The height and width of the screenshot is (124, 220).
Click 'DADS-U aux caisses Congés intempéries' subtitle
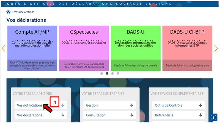(187, 44)
